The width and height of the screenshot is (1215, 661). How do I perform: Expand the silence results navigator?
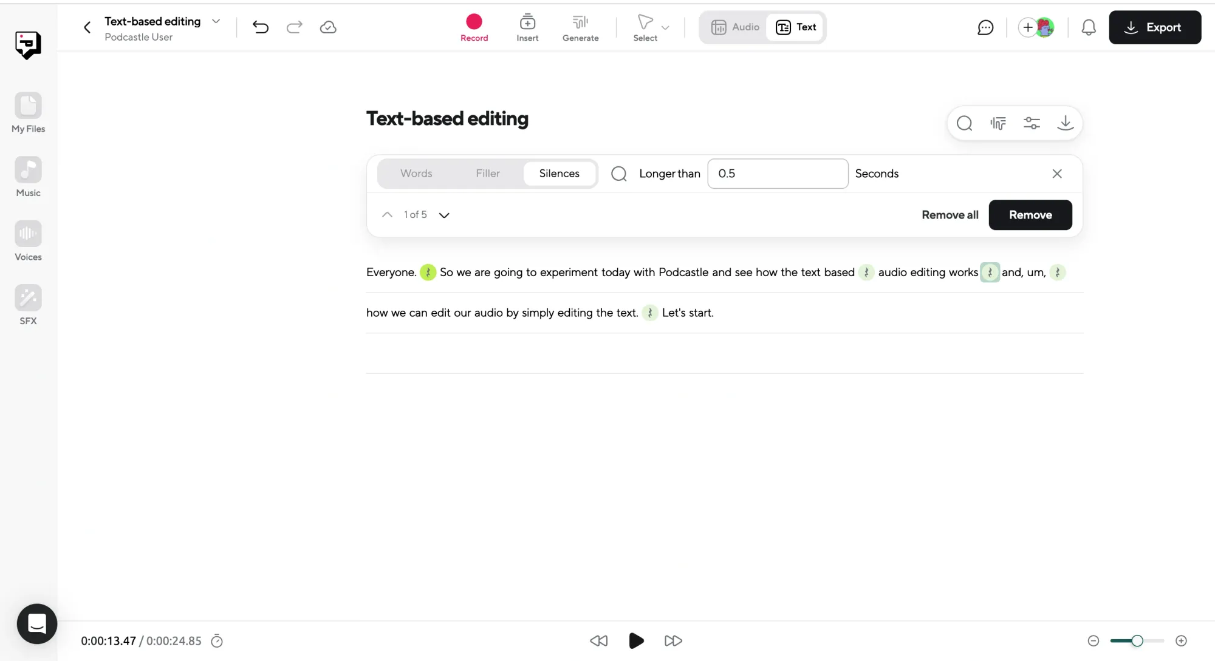point(444,214)
